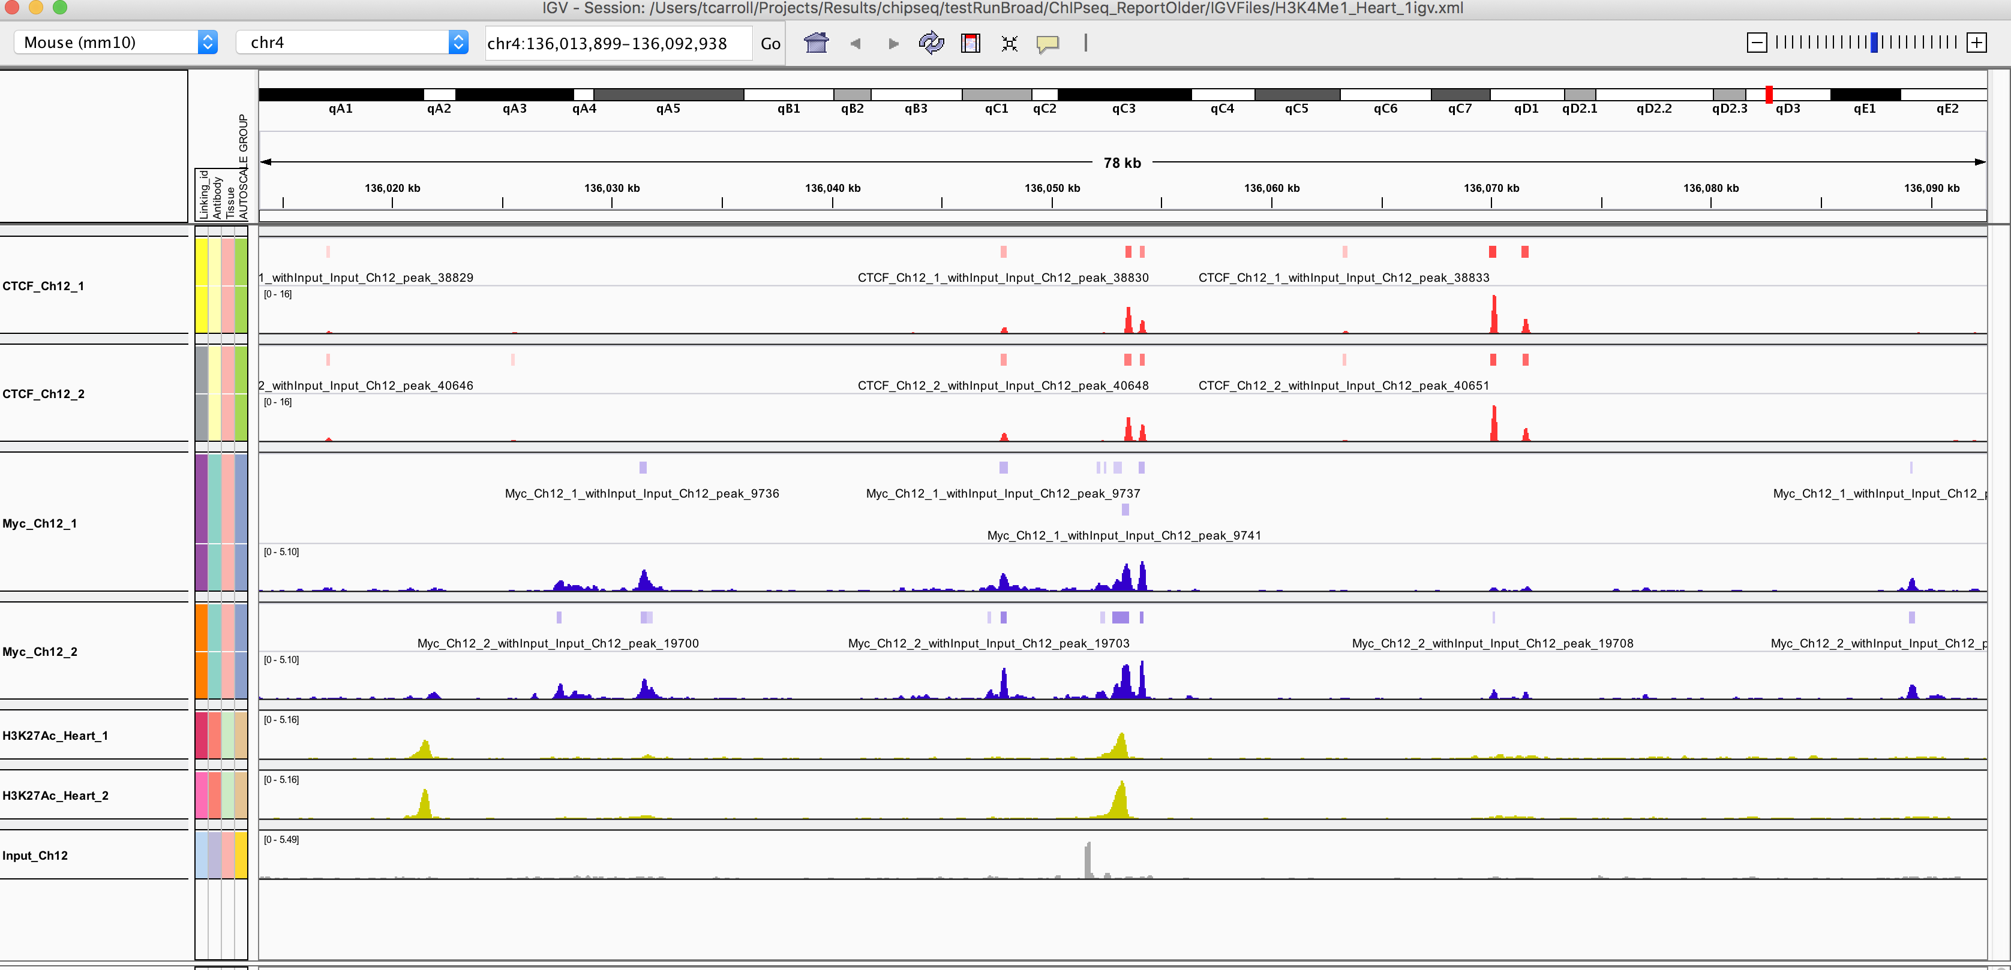Click the pink Linking_id swatch for H3K27Ac_Heart_2
This screenshot has width=2011, height=970.
tap(202, 795)
